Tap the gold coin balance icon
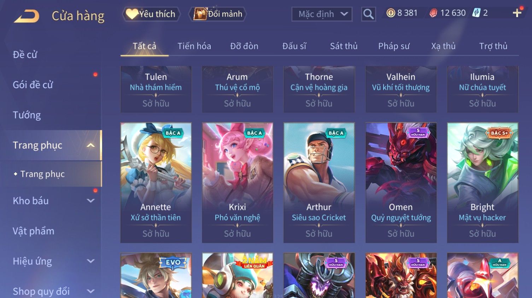This screenshot has width=532, height=298. [391, 13]
